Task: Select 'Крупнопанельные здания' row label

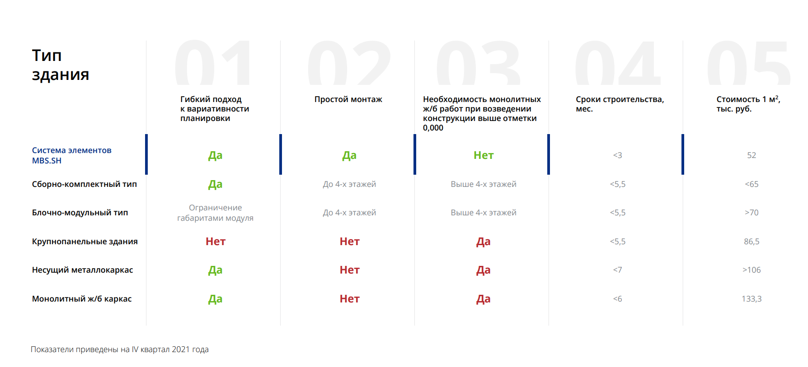Action: (85, 242)
